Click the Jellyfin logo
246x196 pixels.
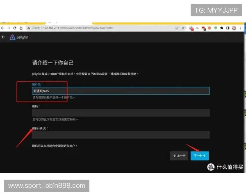19,37
